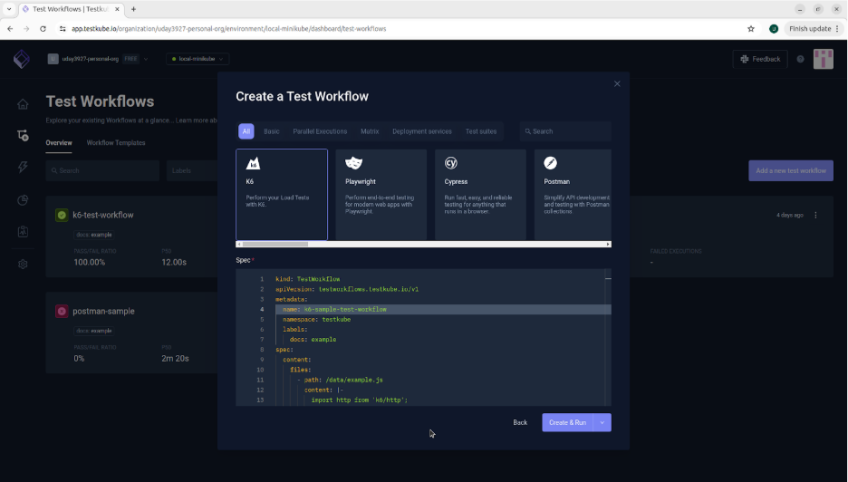The image size is (848, 482).
Task: Open the postman-sample workflow entry
Action: (103, 311)
